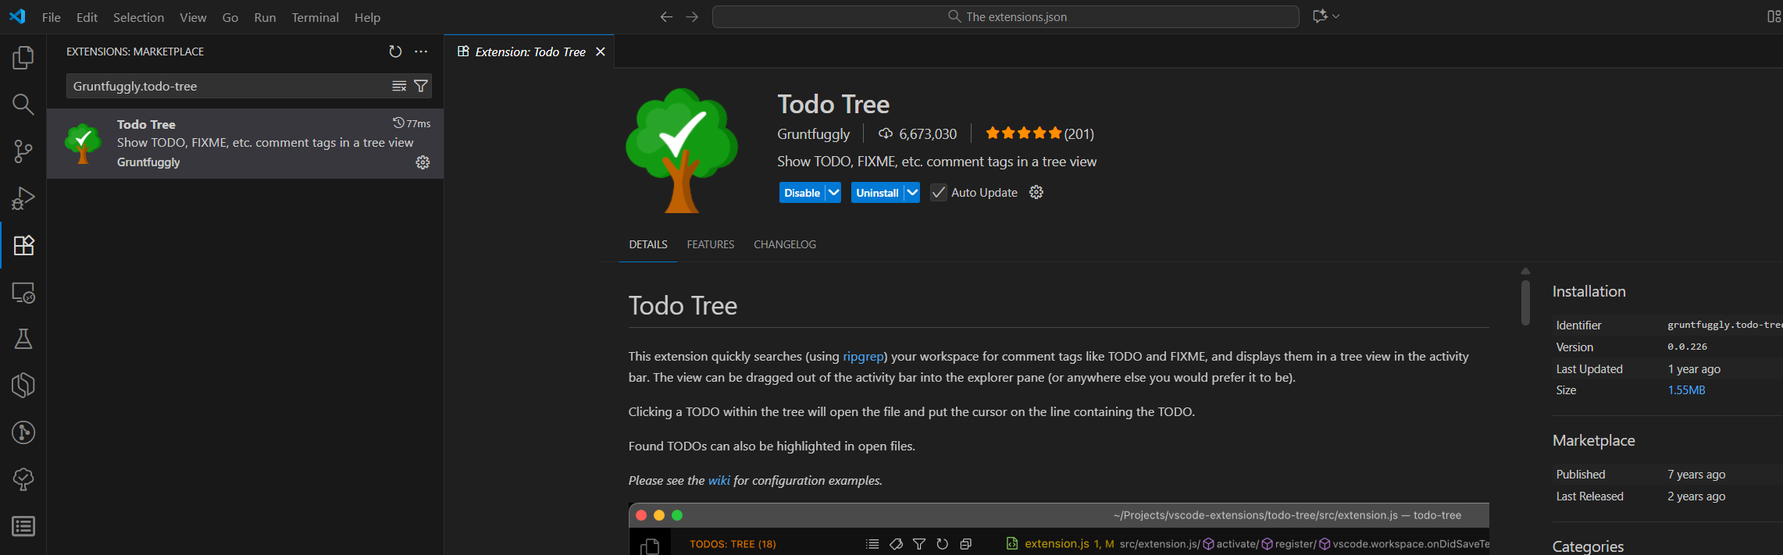This screenshot has width=1783, height=555.
Task: Open the Go menu
Action: (230, 17)
